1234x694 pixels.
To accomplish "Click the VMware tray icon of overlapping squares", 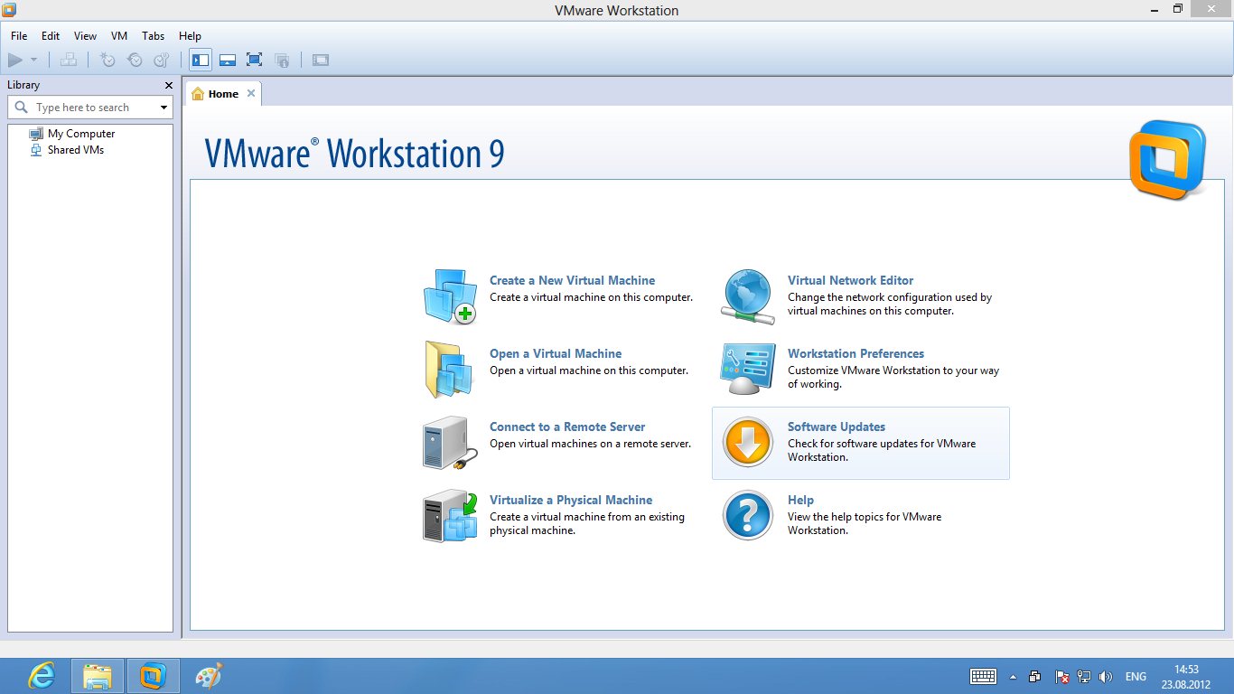I will [x=1035, y=676].
